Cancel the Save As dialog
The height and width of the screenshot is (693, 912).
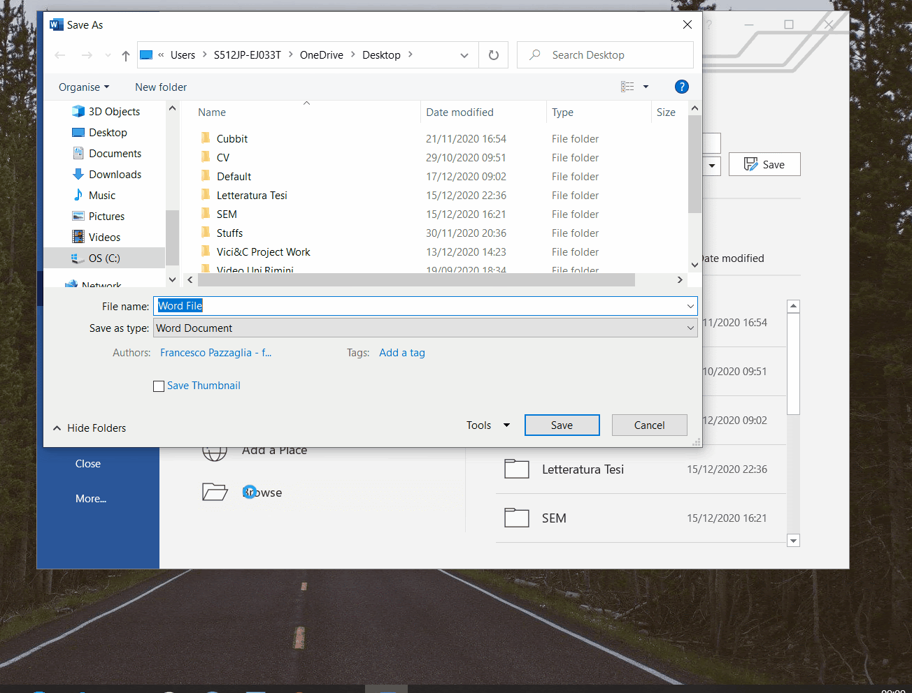click(x=649, y=425)
